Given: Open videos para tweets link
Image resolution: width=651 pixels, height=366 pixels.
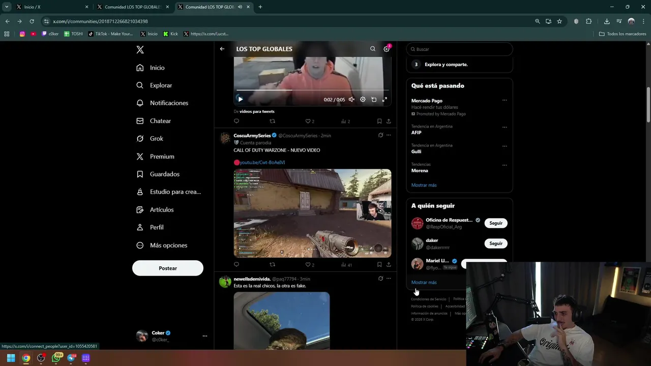Looking at the screenshot, I should 257,111.
